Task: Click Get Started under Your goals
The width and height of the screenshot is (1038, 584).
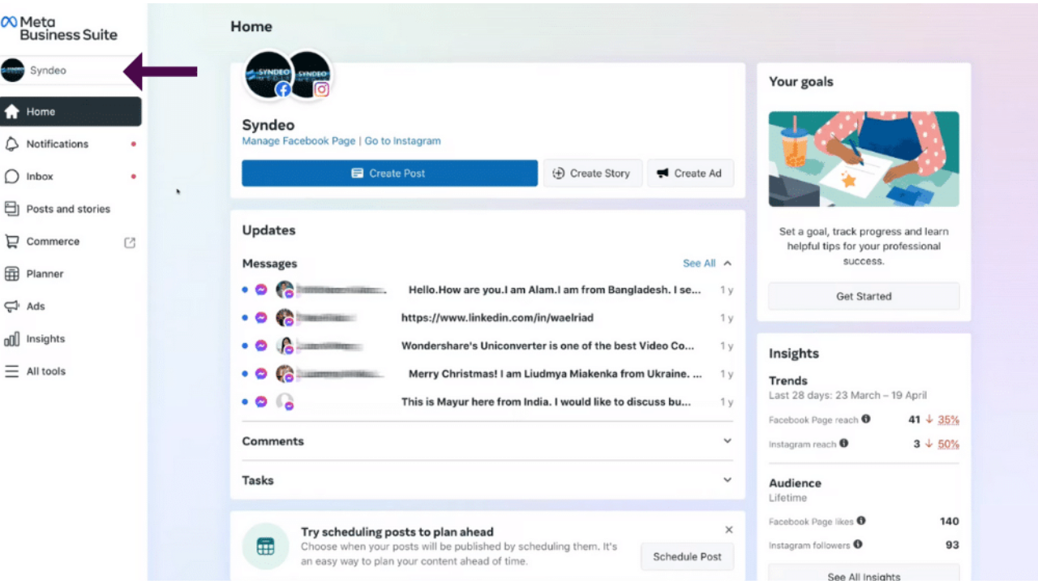Action: tap(864, 296)
